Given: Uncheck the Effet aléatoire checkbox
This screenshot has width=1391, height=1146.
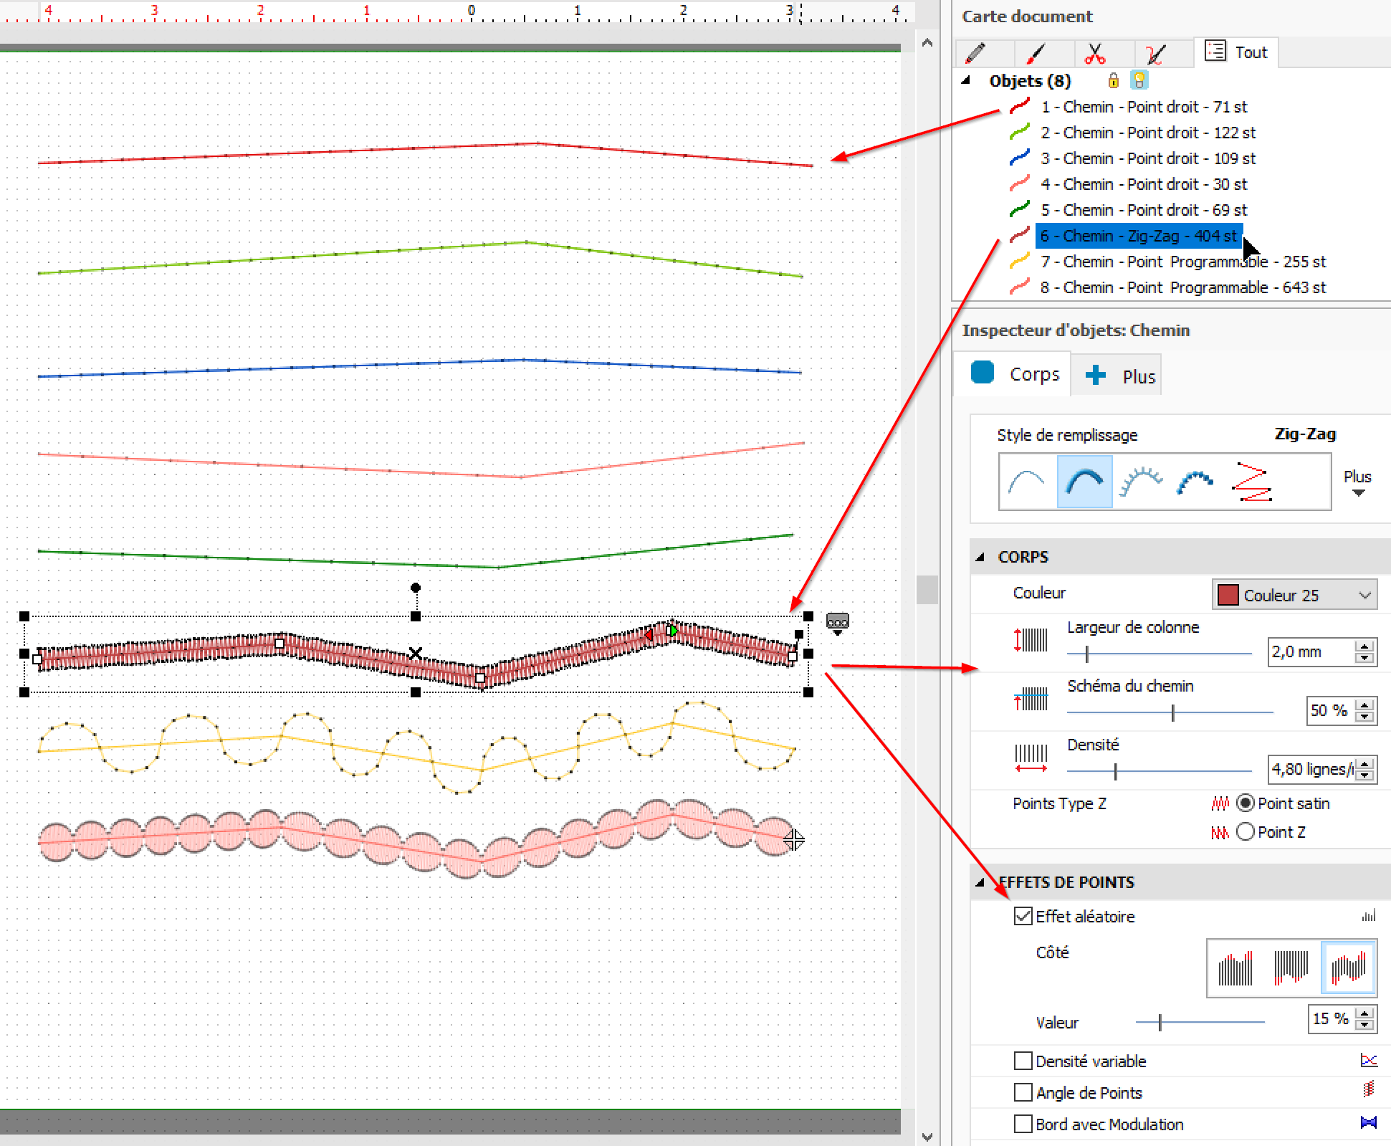Looking at the screenshot, I should [1023, 916].
